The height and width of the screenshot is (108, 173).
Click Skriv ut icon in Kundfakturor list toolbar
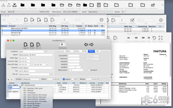[53, 20]
